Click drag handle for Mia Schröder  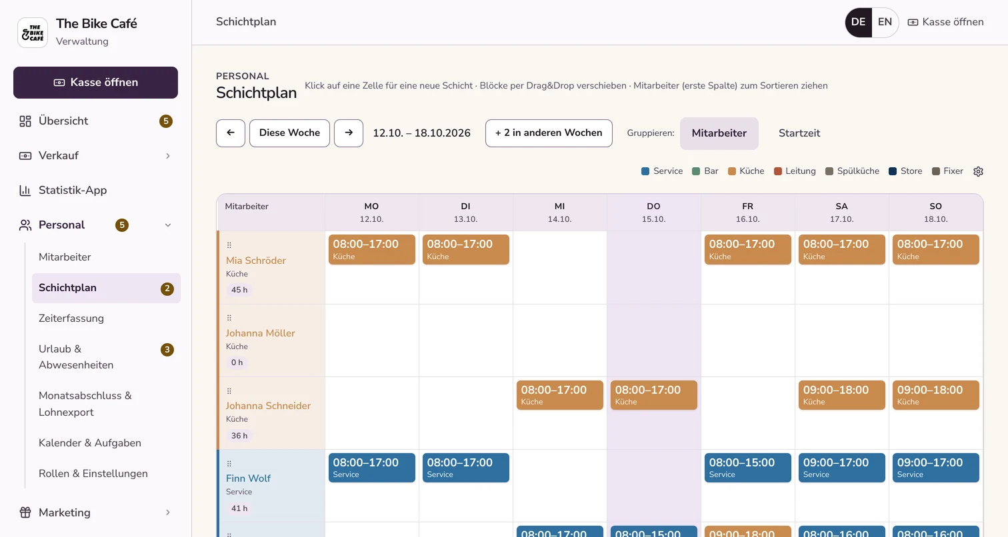[229, 245]
